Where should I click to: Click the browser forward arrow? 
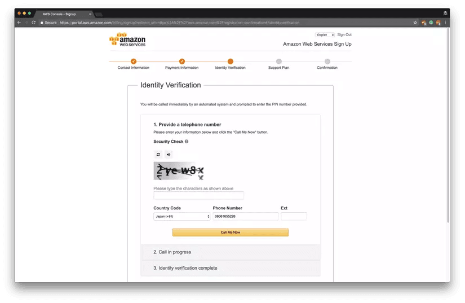coord(26,23)
